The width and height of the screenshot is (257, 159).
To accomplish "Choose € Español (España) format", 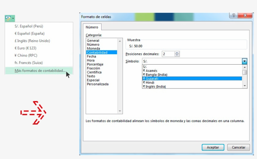I will (30, 34).
